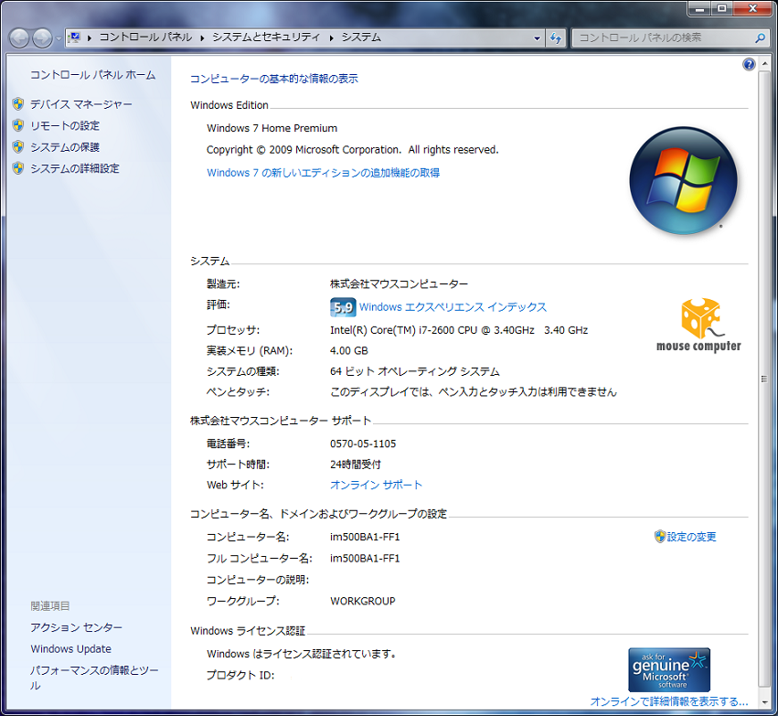Screen dimensions: 778x716
Task: Click the 4.00 GB memory value
Action: (349, 351)
